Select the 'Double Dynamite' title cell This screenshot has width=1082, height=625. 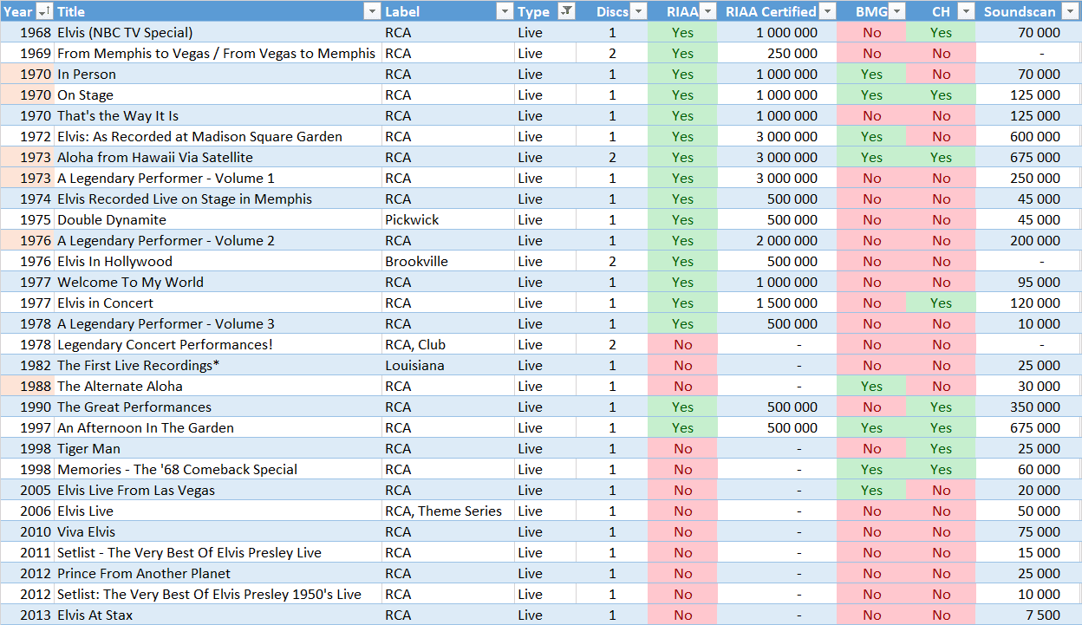tap(218, 219)
